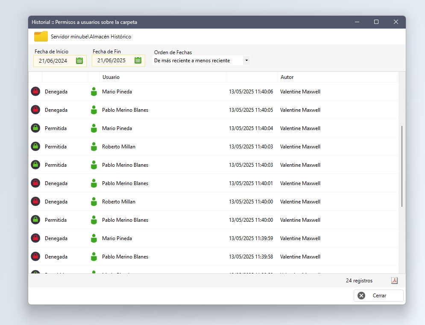Click Denegada status in the 11:39:59 row
The image size is (425, 325).
[56, 238]
